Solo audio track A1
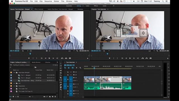The image size is (179, 101). tap(78, 84)
